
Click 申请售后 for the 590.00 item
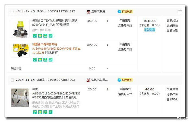point(125,45)
